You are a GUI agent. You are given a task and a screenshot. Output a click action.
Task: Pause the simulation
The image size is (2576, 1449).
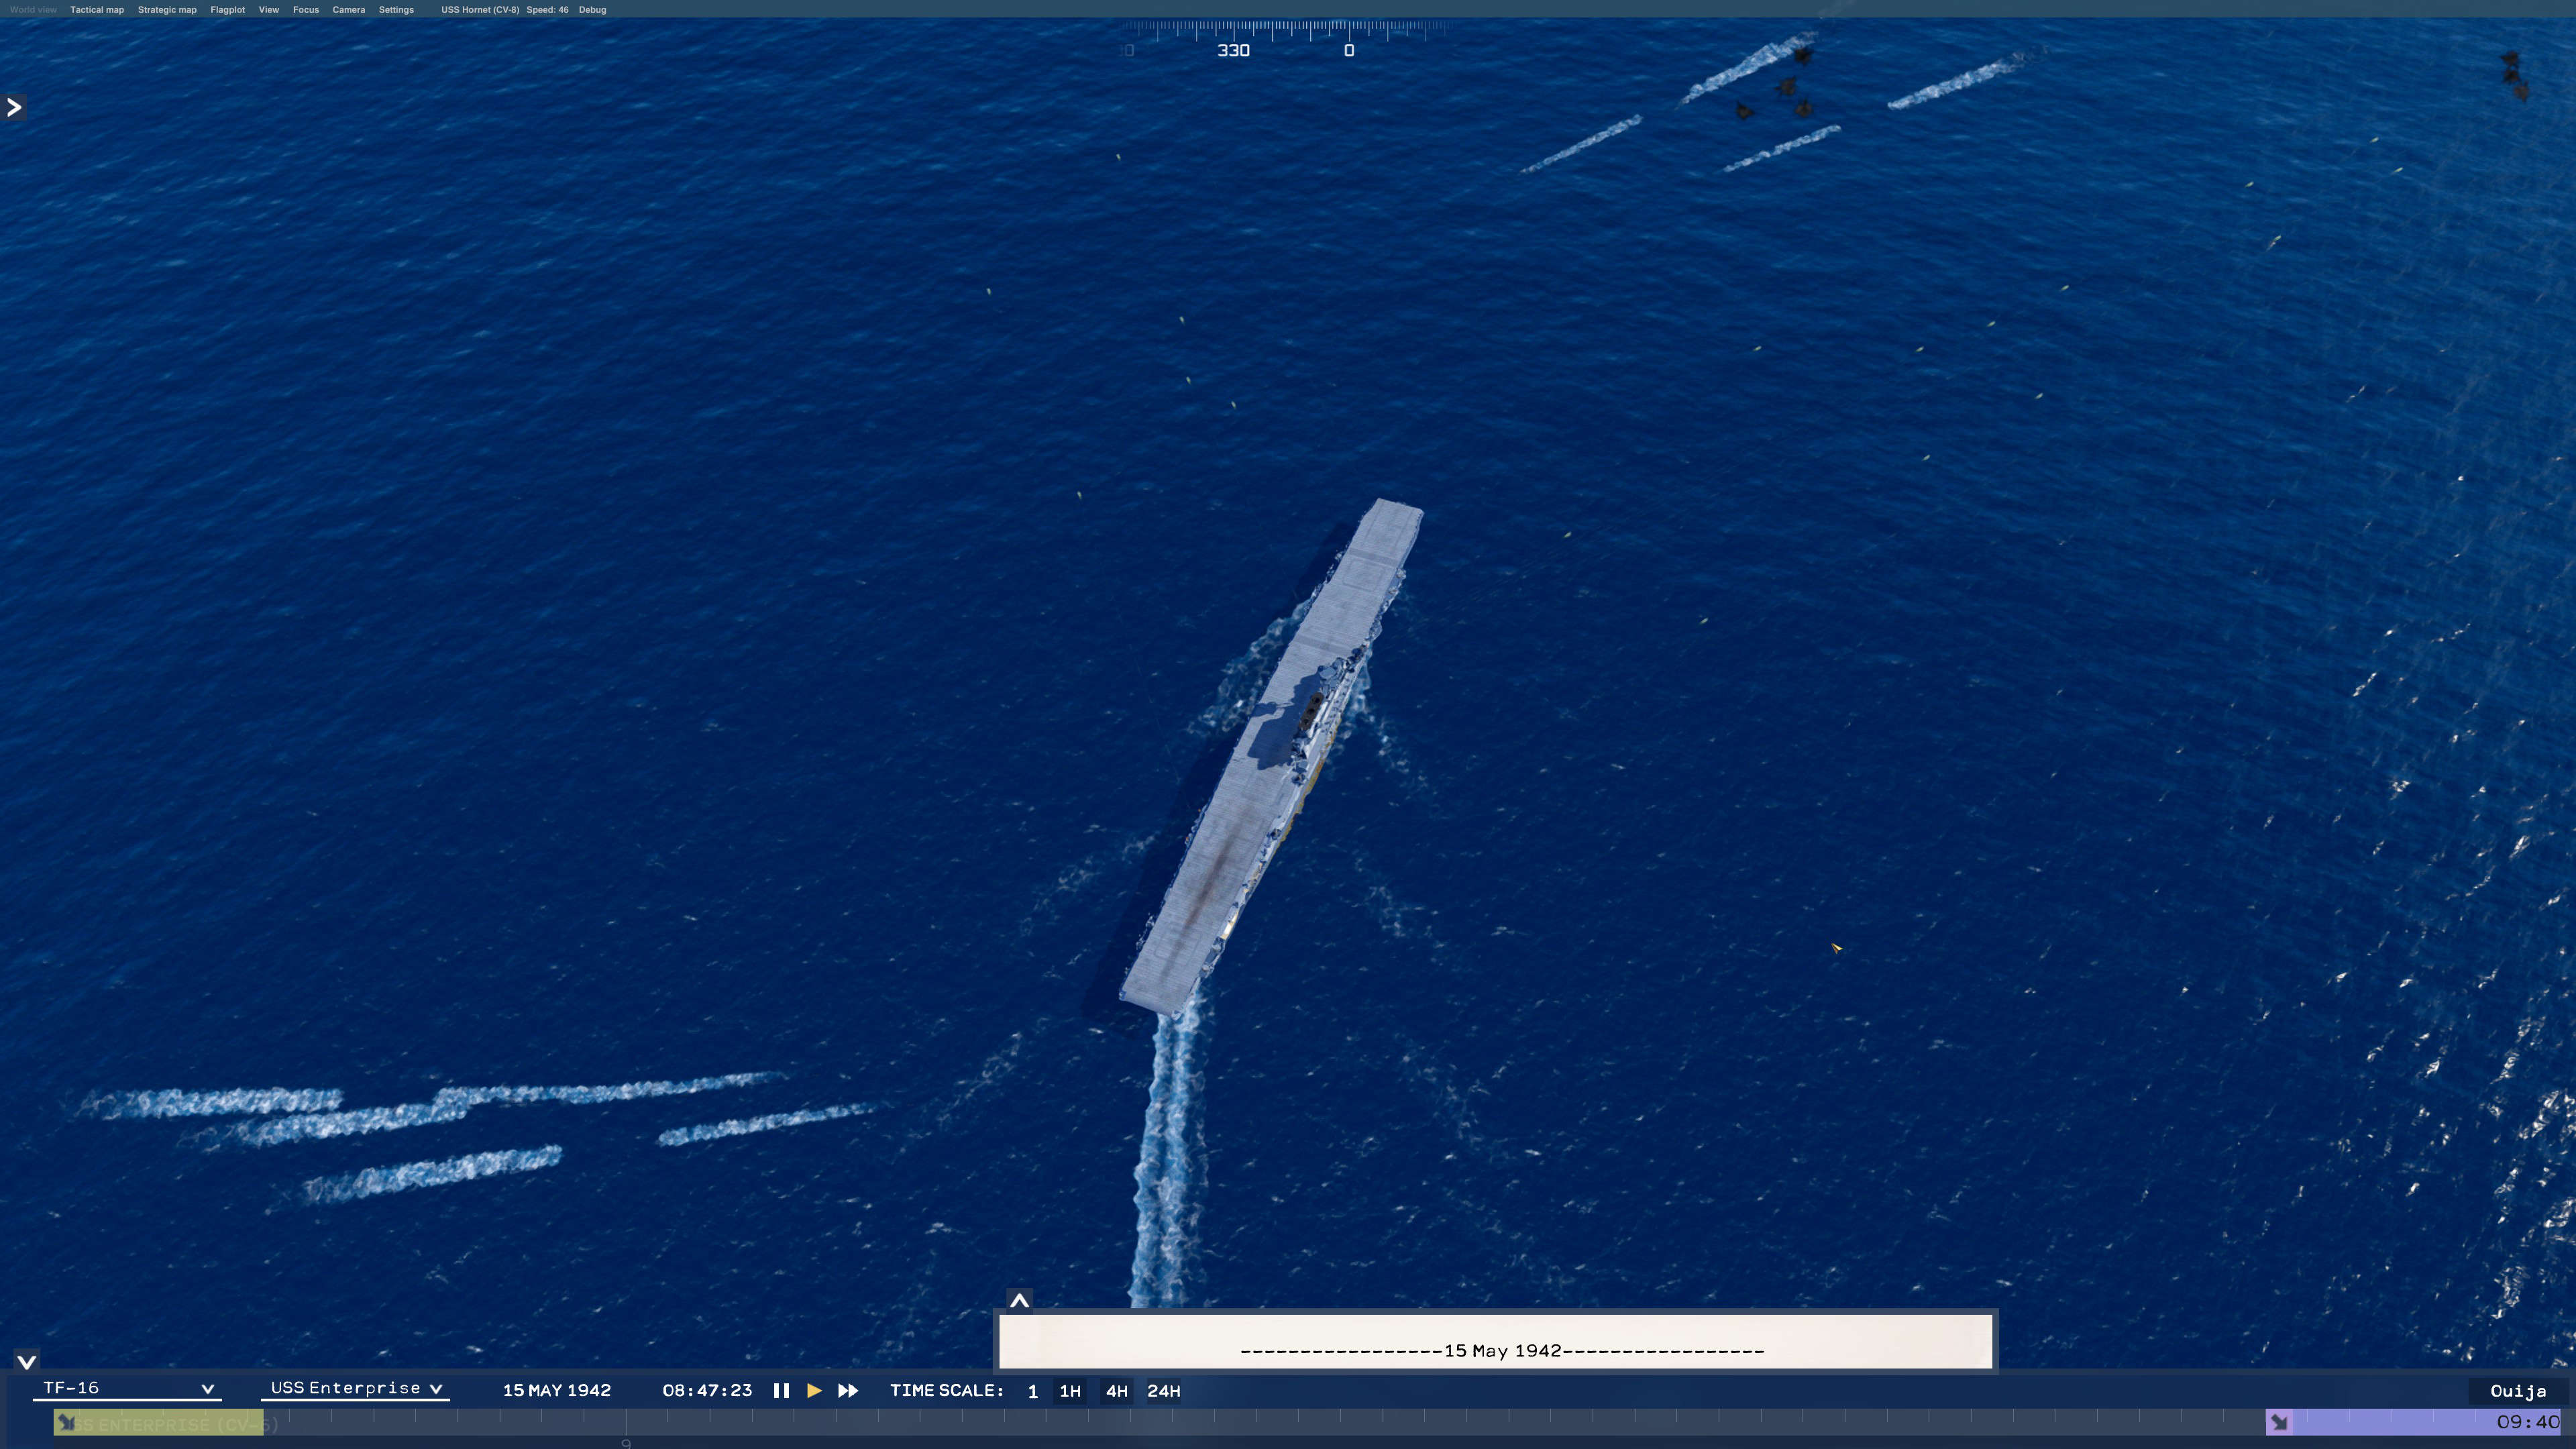coord(781,1391)
